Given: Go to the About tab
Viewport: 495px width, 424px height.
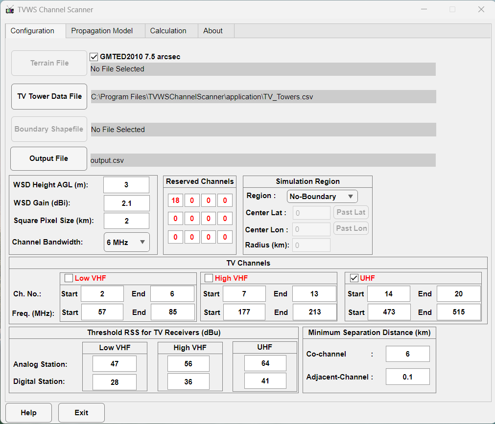Looking at the screenshot, I should (213, 31).
